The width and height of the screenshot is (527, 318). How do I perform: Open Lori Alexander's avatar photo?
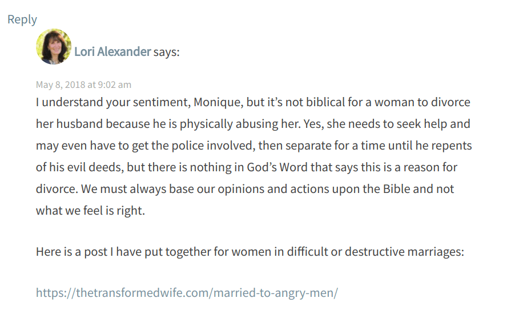click(x=54, y=47)
